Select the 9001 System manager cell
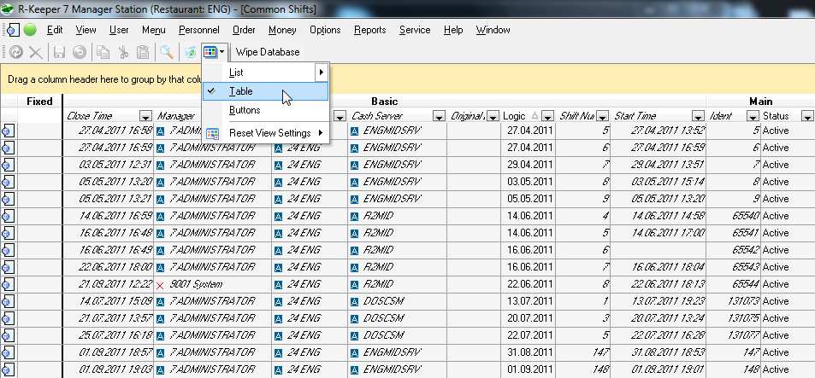This screenshot has width=815, height=378. tap(213, 285)
